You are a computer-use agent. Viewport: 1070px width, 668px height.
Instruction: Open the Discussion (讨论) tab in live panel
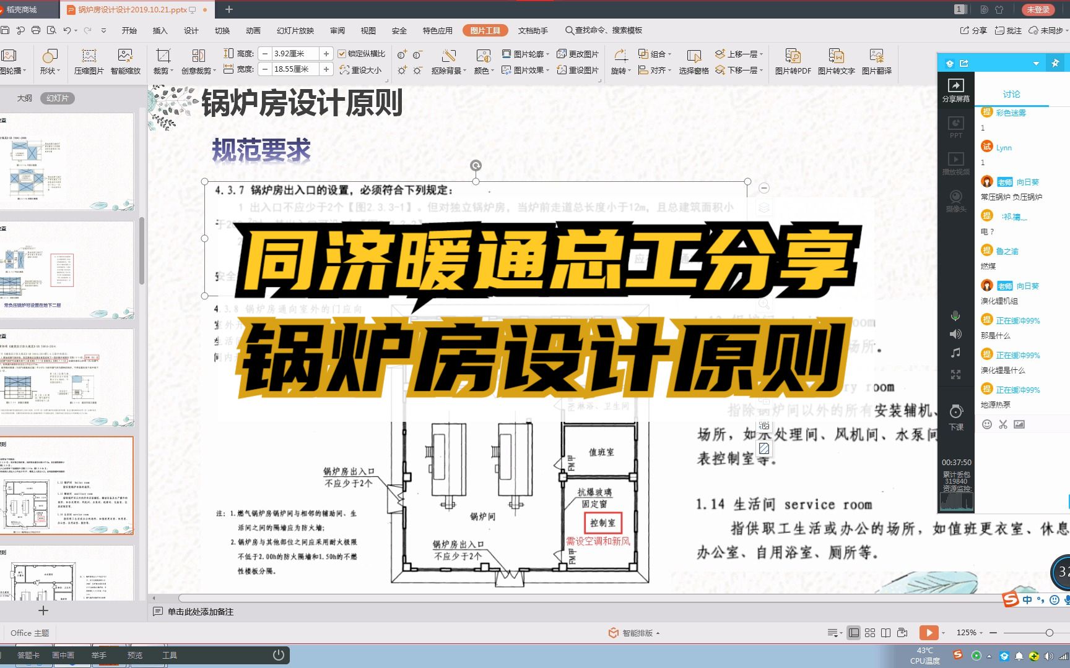[x=1011, y=94]
